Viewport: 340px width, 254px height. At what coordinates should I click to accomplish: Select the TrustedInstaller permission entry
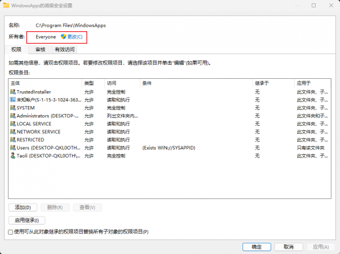[x=169, y=92]
